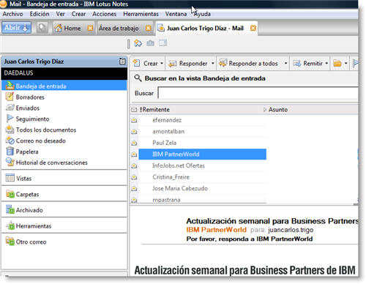366x284 pixels.
Task: Click the Remitir forward button
Action: [308, 64]
